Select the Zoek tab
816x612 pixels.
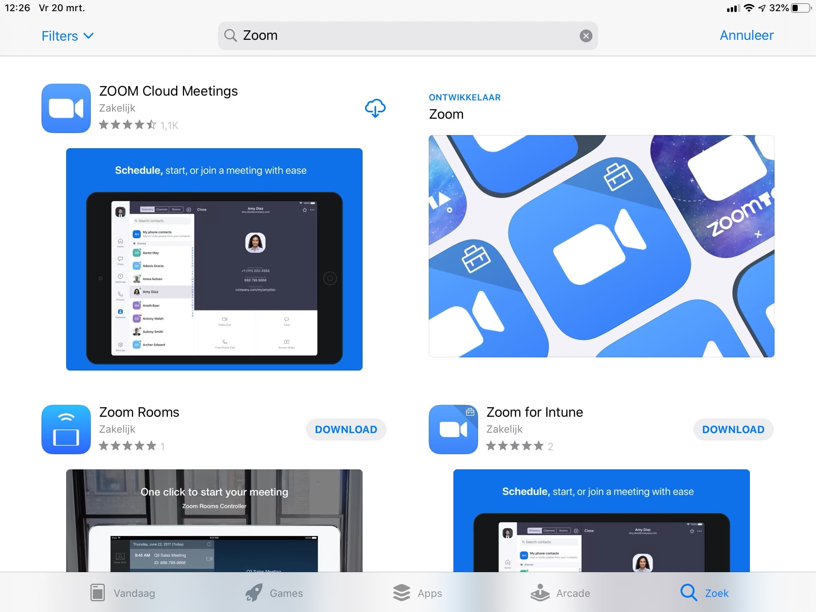point(704,593)
